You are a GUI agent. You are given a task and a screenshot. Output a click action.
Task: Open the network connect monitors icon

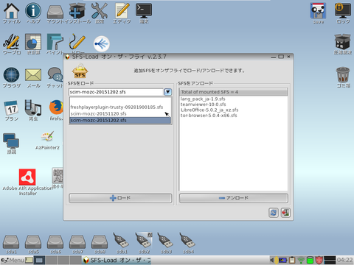tap(11, 141)
